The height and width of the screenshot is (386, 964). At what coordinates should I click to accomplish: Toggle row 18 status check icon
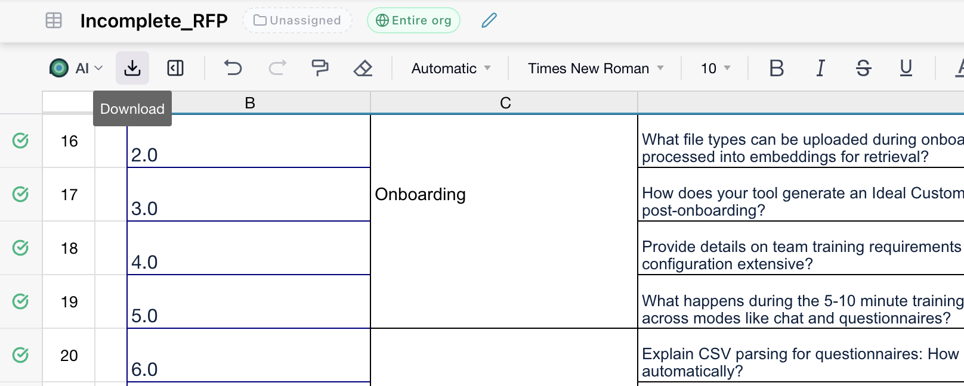tap(20, 248)
